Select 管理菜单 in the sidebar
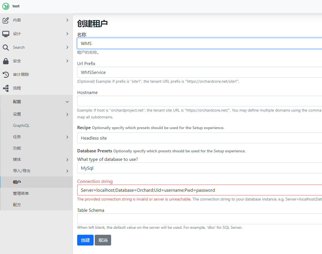322x254 pixels. pos(21,193)
